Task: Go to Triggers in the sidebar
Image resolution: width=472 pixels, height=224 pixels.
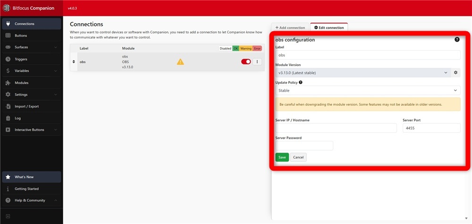Action: coord(31,59)
